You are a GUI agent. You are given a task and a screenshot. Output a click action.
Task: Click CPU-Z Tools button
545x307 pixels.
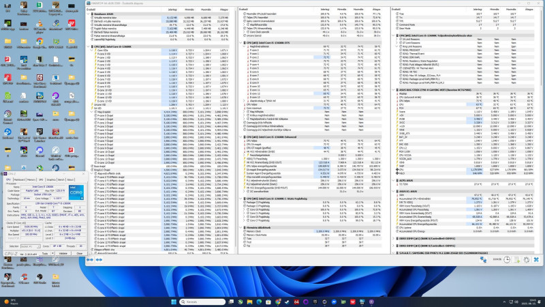click(45, 253)
